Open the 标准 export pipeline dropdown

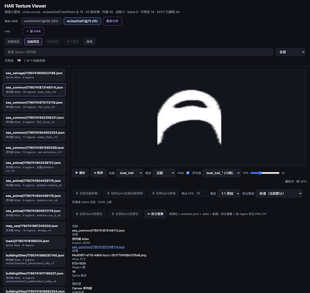pyautogui.click(x=279, y=193)
